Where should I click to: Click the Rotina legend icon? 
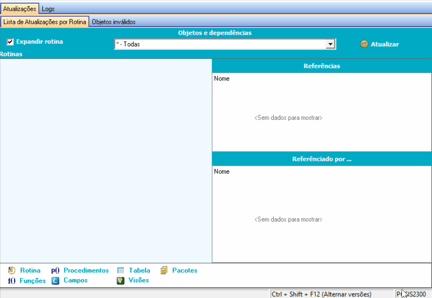(12, 270)
